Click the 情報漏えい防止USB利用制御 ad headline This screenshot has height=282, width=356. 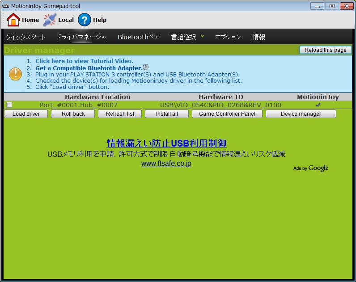[x=167, y=143]
